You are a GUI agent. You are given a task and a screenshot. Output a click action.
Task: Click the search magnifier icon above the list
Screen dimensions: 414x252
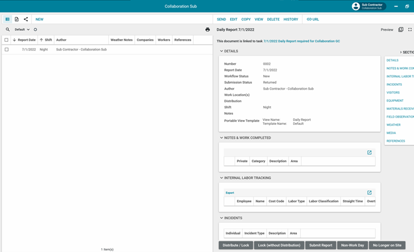pyautogui.click(x=8, y=30)
